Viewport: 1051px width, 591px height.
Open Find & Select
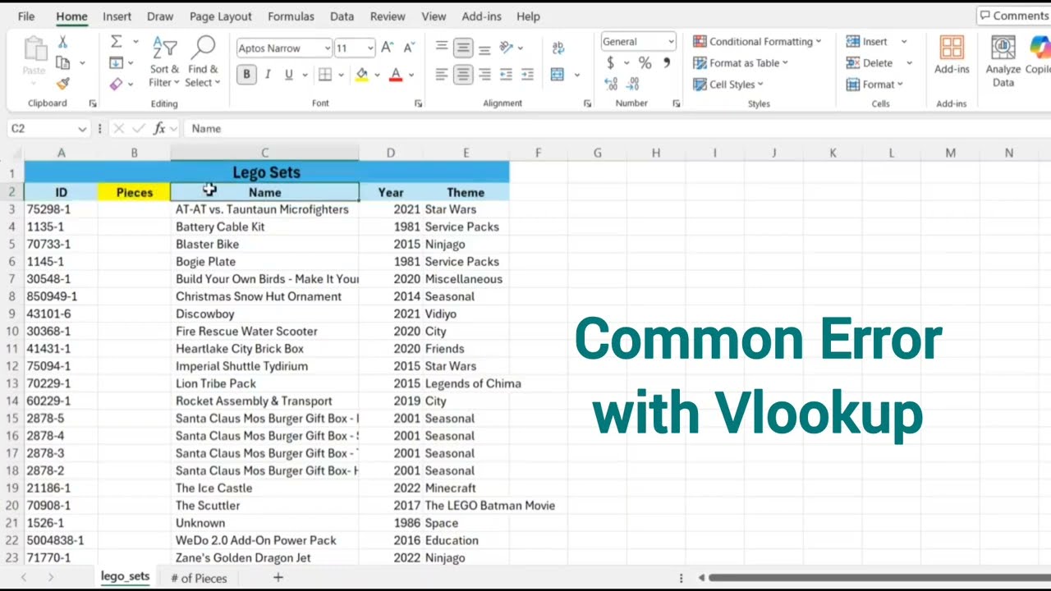point(203,62)
